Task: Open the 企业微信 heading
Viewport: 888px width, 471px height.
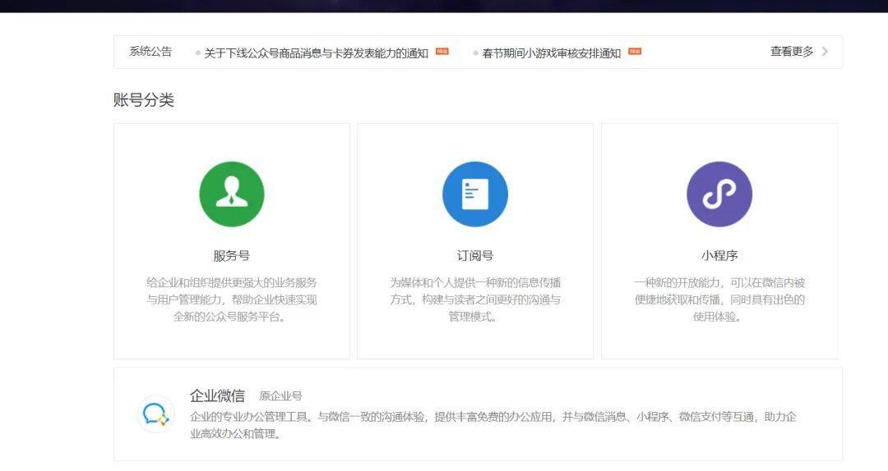Action: click(217, 396)
